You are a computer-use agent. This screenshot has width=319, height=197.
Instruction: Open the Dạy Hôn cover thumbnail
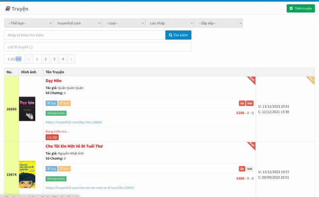(27, 108)
